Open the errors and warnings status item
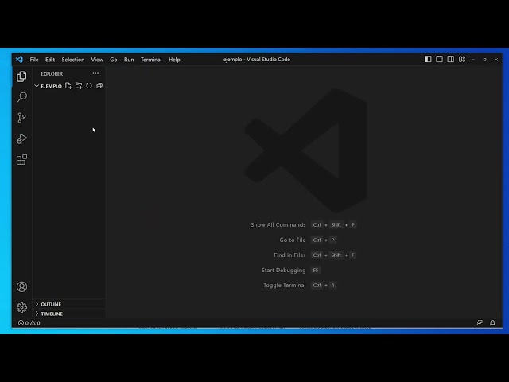 29,323
